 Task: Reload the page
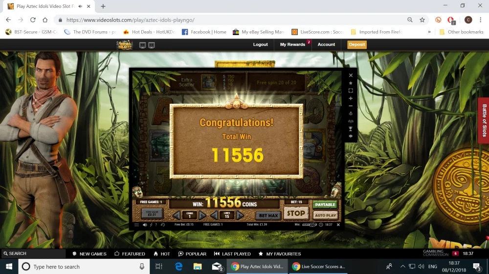33,20
